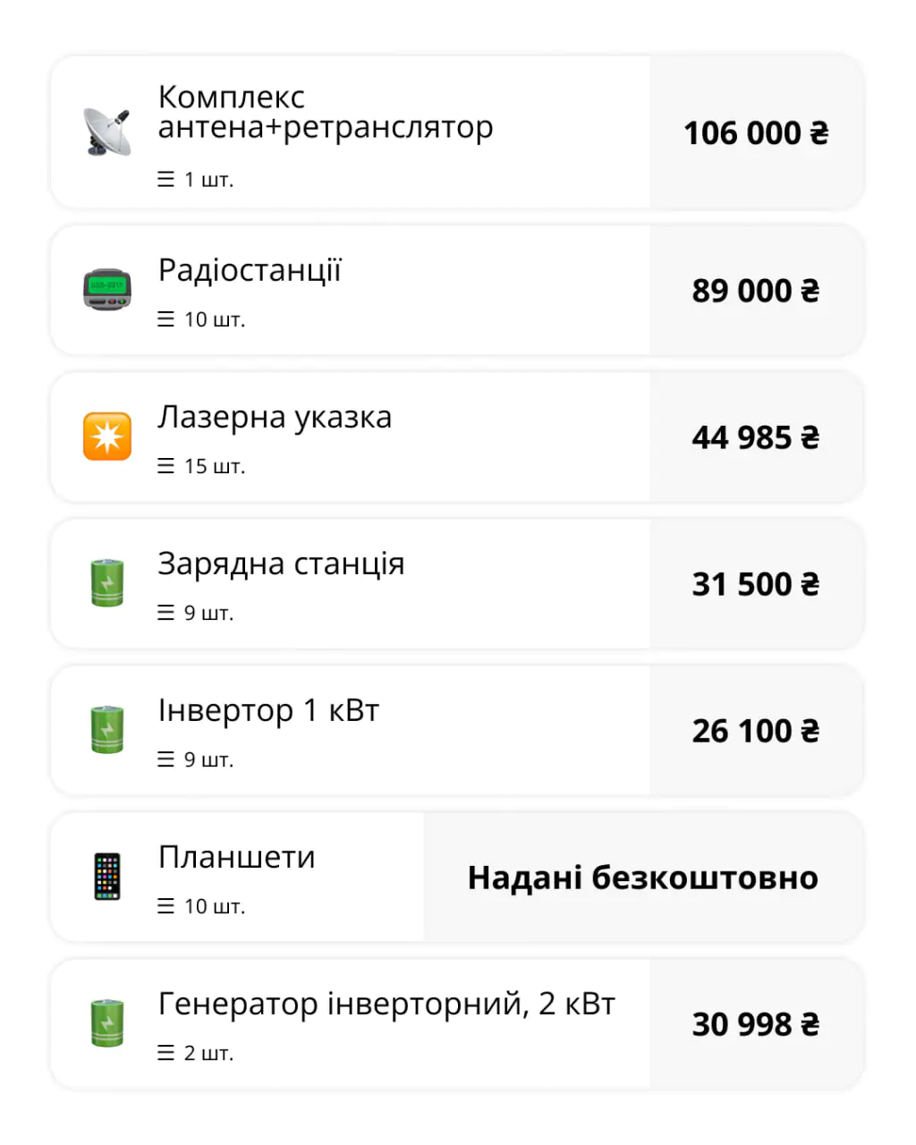Open the Лазерна указка item title
This screenshot has height=1145, width=916.
click(x=275, y=417)
